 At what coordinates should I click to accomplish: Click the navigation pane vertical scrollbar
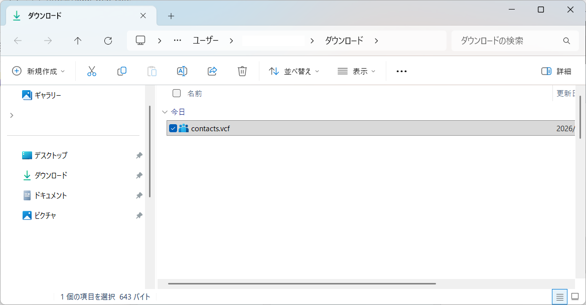(150, 151)
